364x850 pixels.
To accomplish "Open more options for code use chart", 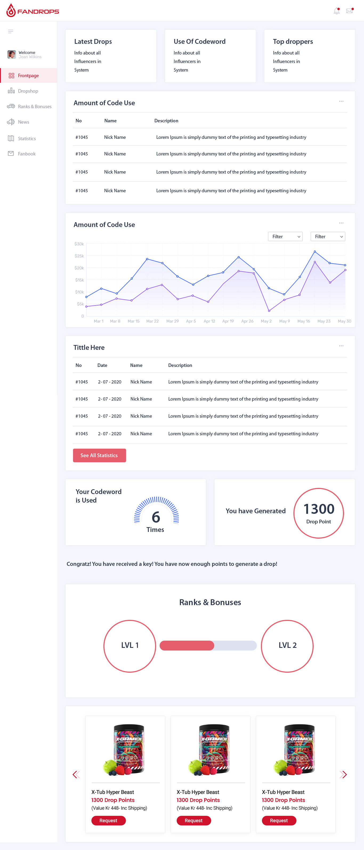I will (341, 223).
